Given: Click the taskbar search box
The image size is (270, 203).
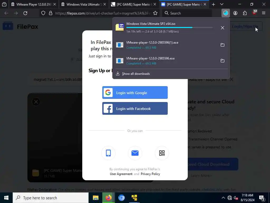Looking at the screenshot, I should tap(51, 198).
